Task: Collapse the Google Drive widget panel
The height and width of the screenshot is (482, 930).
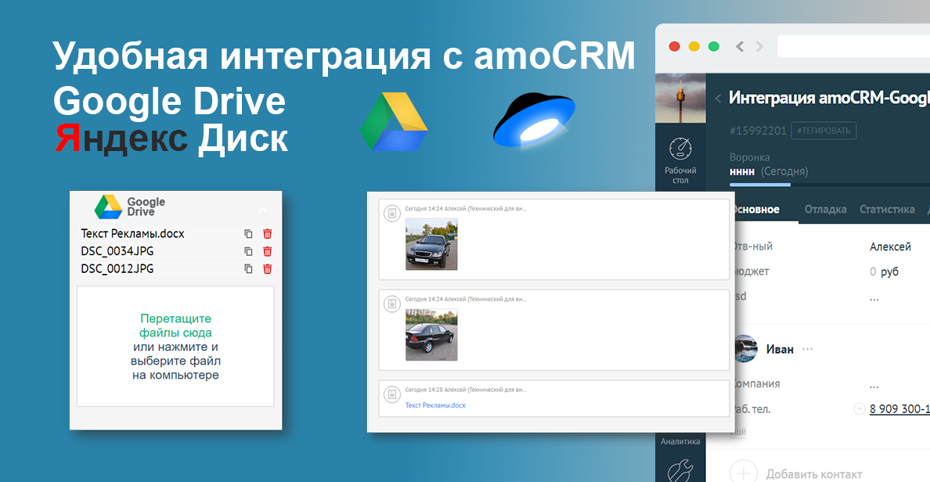Action: (263, 210)
